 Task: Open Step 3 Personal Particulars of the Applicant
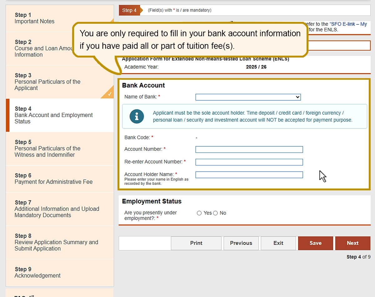(47, 82)
